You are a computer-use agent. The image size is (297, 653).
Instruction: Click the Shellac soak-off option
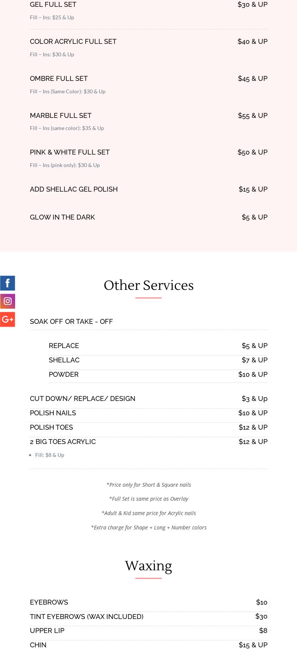point(64,360)
